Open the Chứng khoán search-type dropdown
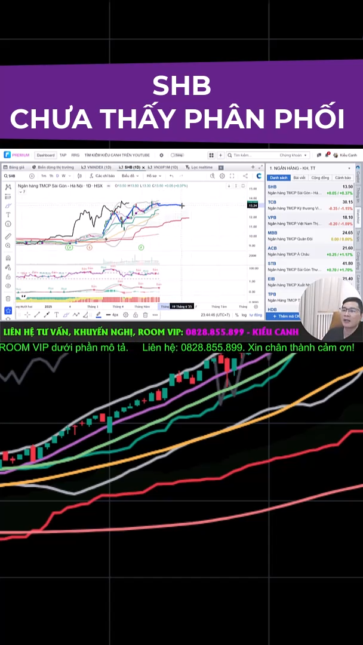Screen dimensions: 363x645 294,155
